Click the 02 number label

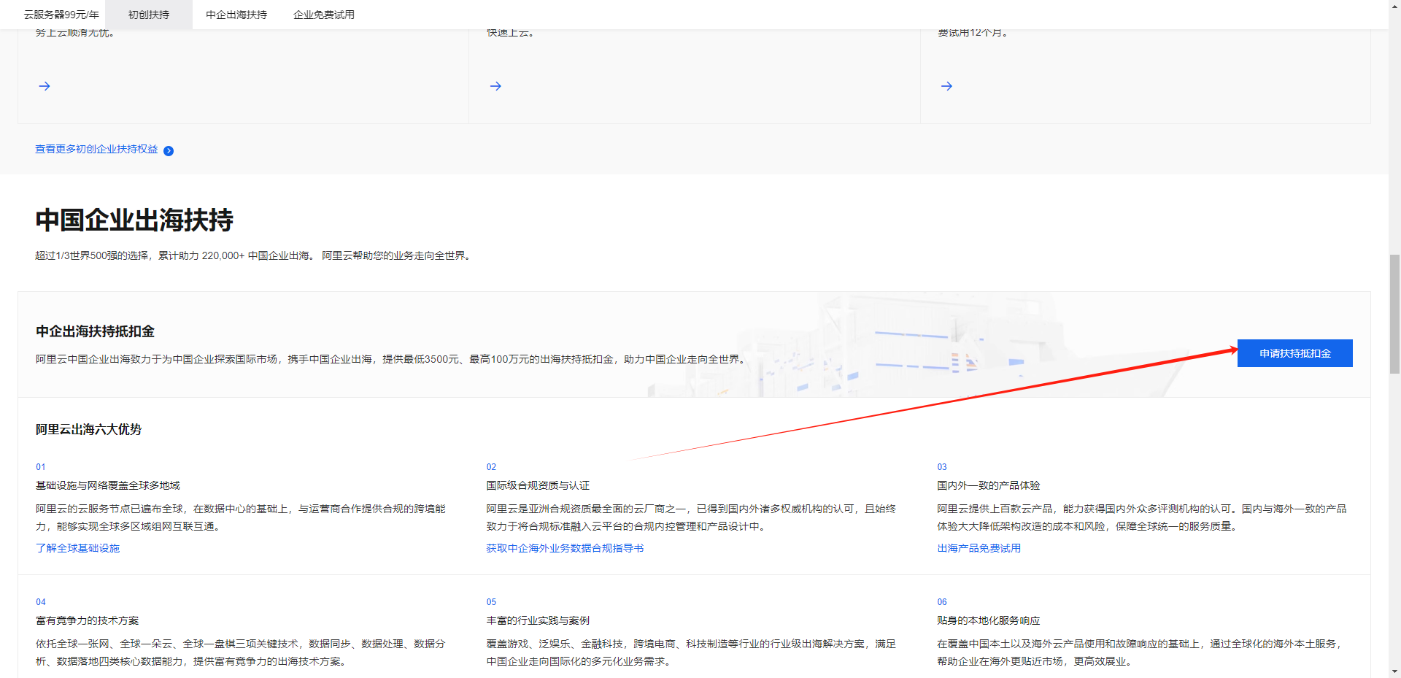492,467
